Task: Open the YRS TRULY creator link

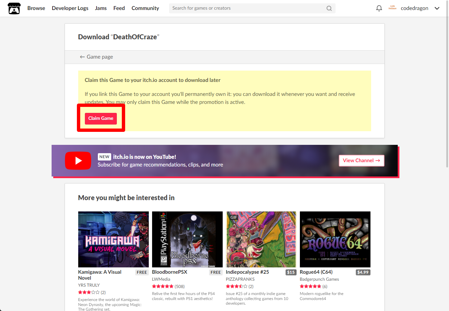Action: [x=89, y=285]
